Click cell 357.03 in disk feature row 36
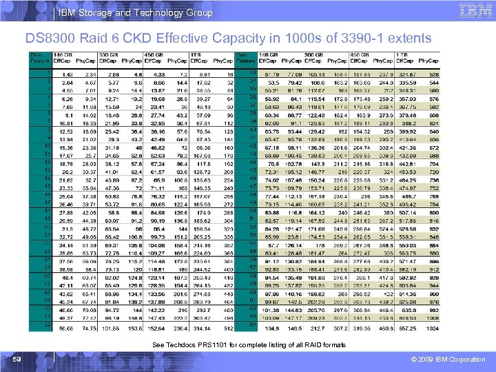The height and width of the screenshot is (372, 496). tap(408, 99)
